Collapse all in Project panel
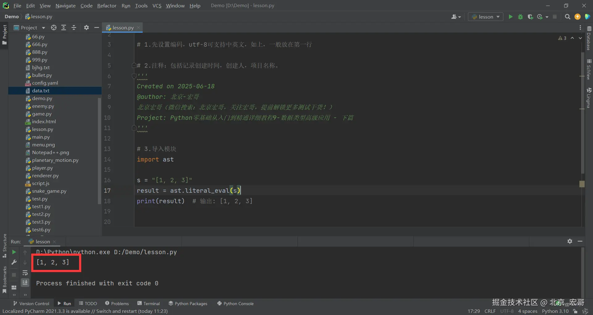This screenshot has width=593, height=315. pyautogui.click(x=74, y=27)
